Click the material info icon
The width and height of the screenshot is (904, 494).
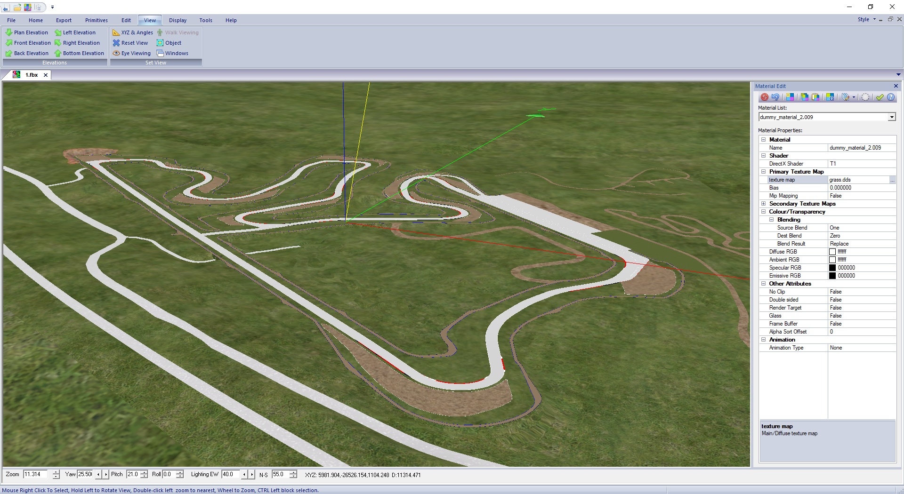tap(830, 97)
